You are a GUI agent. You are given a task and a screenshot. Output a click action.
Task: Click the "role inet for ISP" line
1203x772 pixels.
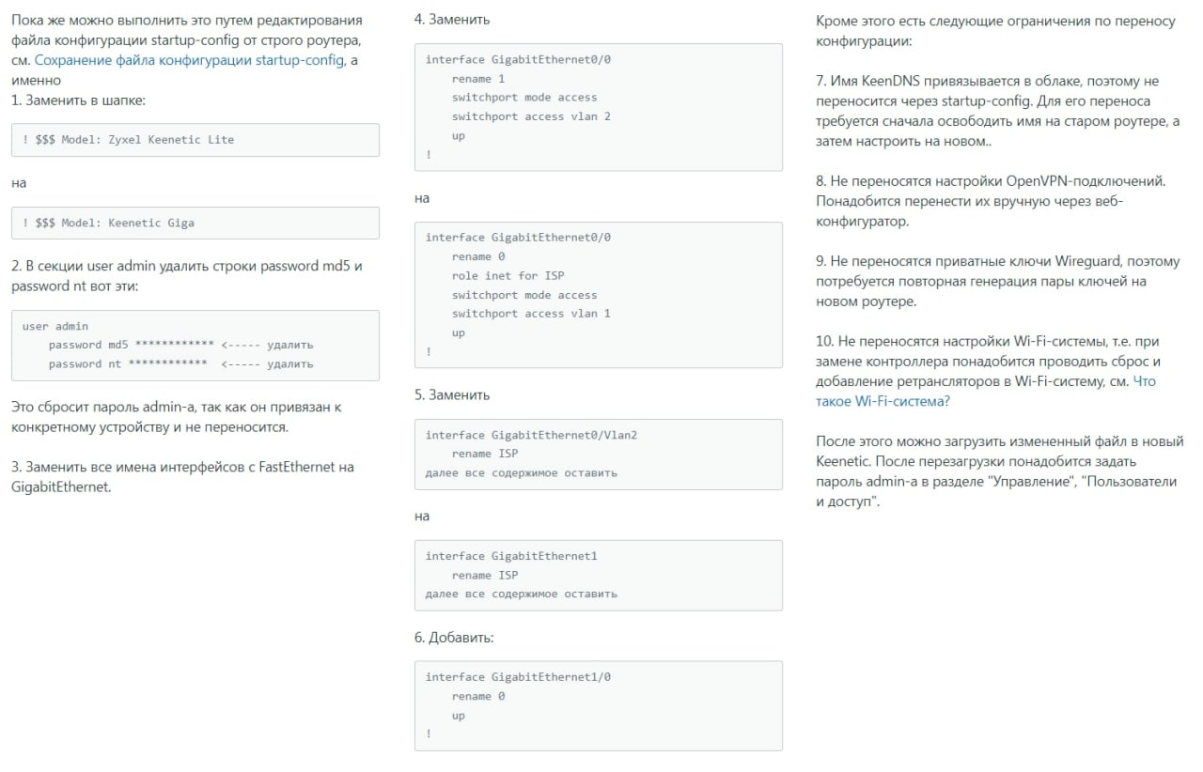pyautogui.click(x=508, y=276)
